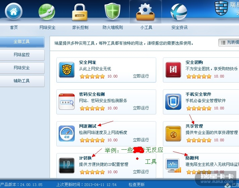Click the 防蹭网 monitor icon
Screen dimensions: 239x188
(x=173, y=166)
